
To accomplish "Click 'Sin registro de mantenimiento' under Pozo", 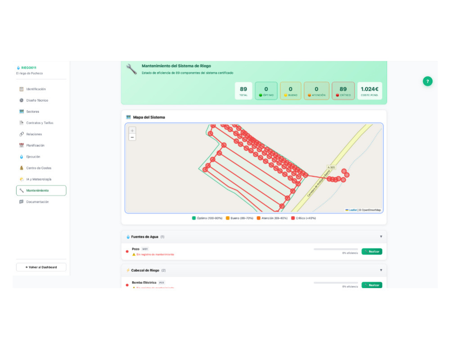I will click(155, 254).
